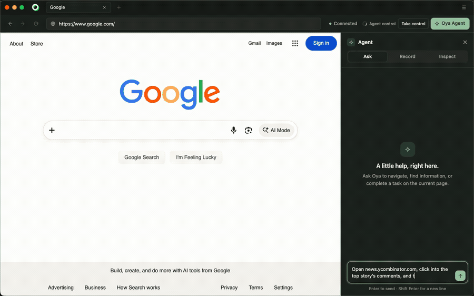The width and height of the screenshot is (474, 296).
Task: Click the globe icon in address bar
Action: point(53,24)
